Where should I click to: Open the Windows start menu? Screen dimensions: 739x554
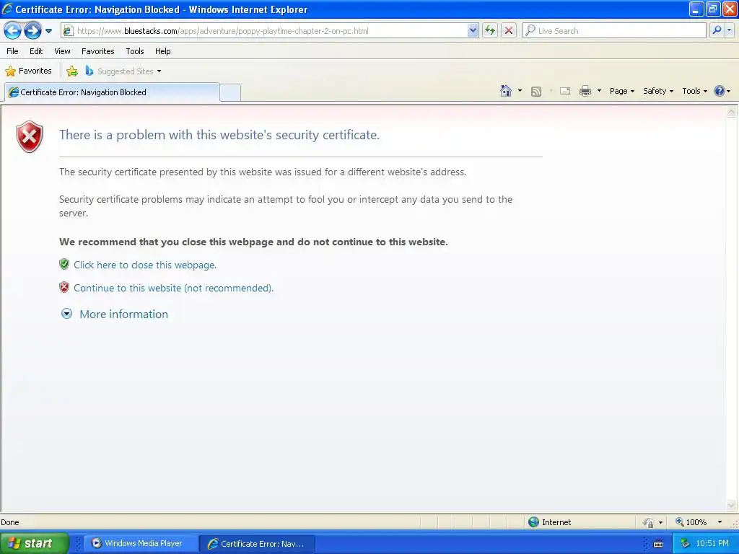[x=34, y=543]
